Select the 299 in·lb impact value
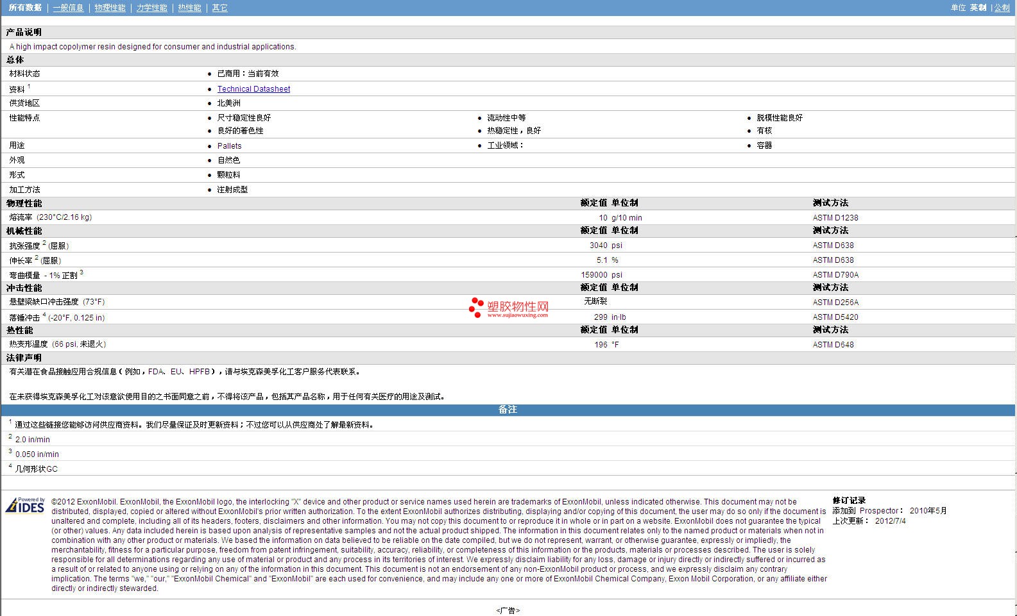The width and height of the screenshot is (1017, 616). click(x=610, y=317)
